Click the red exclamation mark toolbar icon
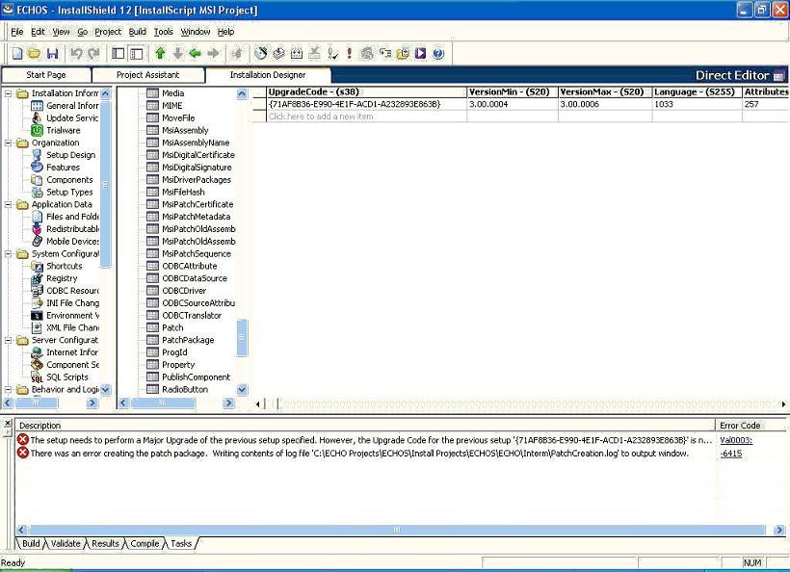This screenshot has height=572, width=790. [349, 54]
